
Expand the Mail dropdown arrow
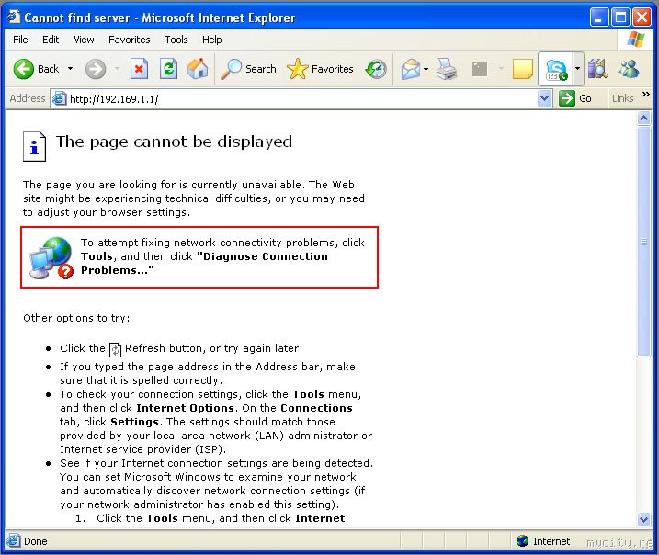[426, 69]
